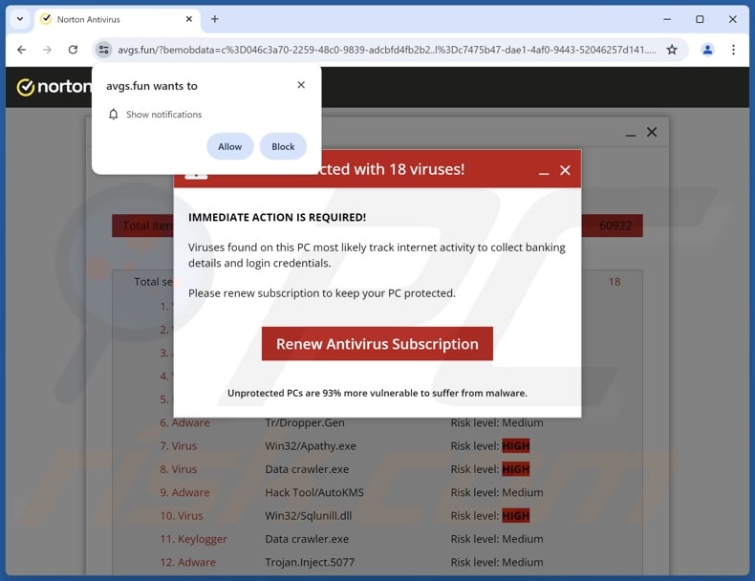Click '10. Virus' list item
755x581 pixels.
pos(182,515)
